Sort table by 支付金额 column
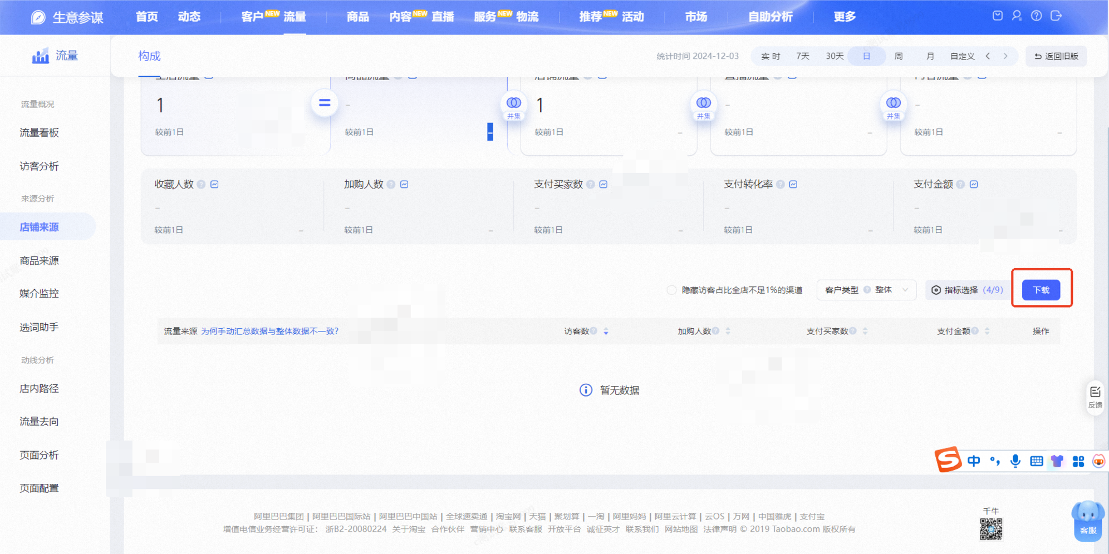 pyautogui.click(x=987, y=332)
